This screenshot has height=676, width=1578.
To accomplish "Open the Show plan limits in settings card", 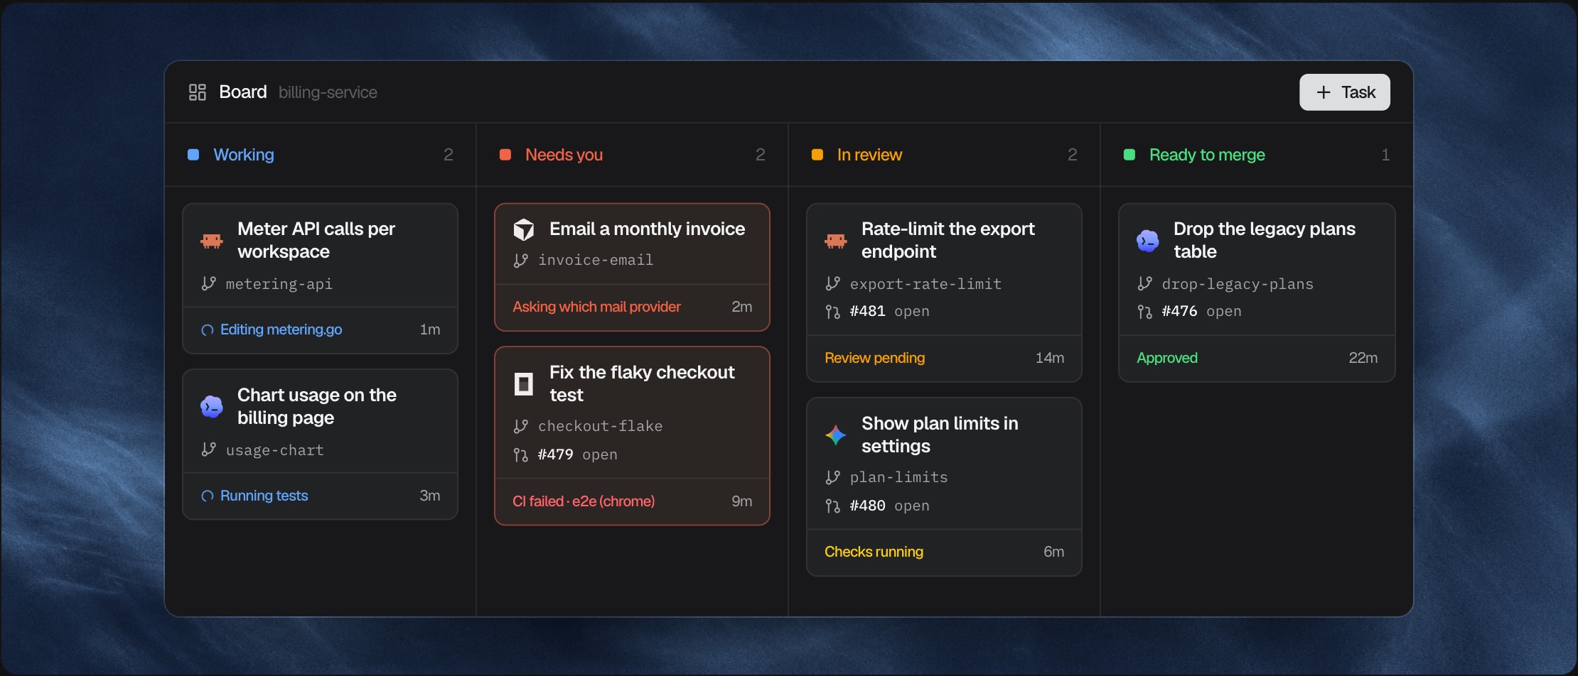I will click(x=944, y=486).
